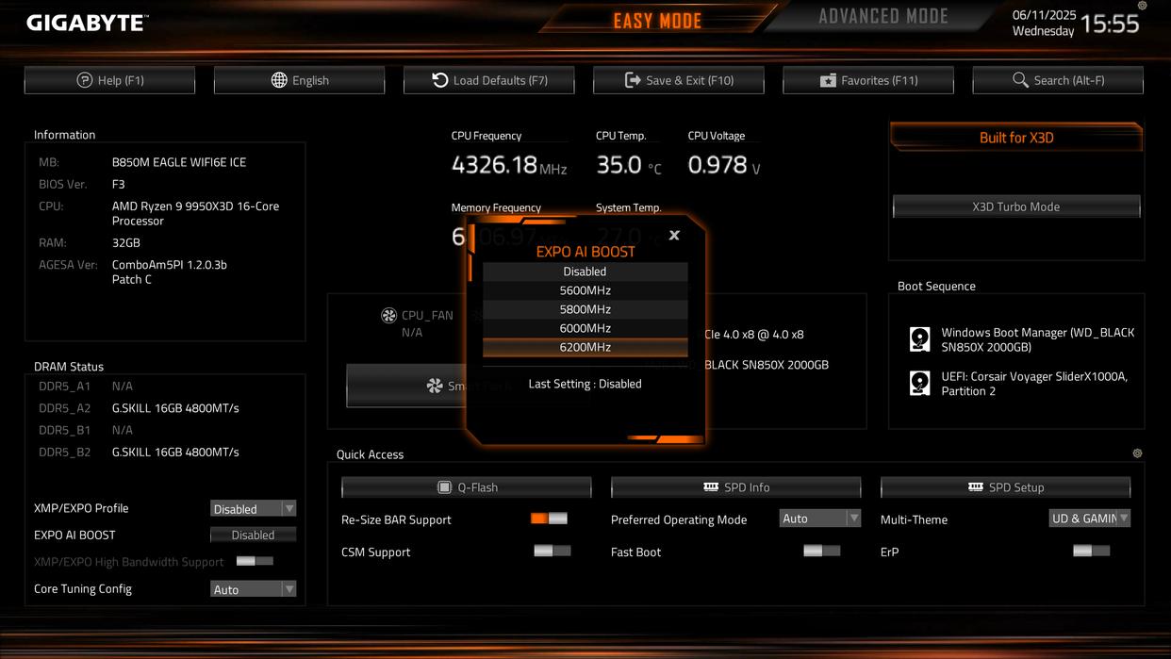Enable CSM Support
Screen dimensions: 1171x659
(552, 552)
